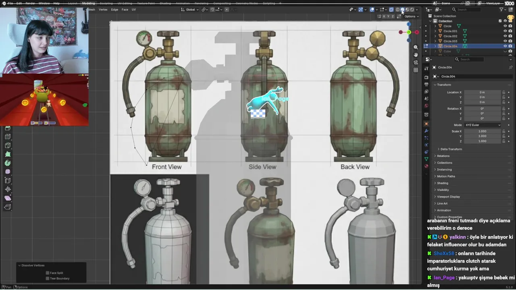
Task: Enable Face Split checkbox
Action: tap(48, 273)
